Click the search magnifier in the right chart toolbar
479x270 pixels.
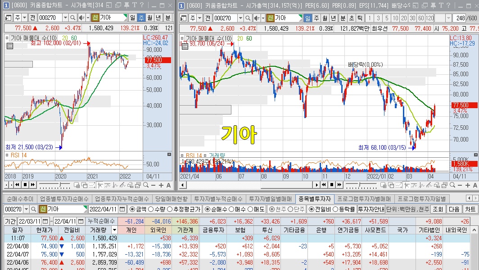pyautogui.click(x=248, y=18)
